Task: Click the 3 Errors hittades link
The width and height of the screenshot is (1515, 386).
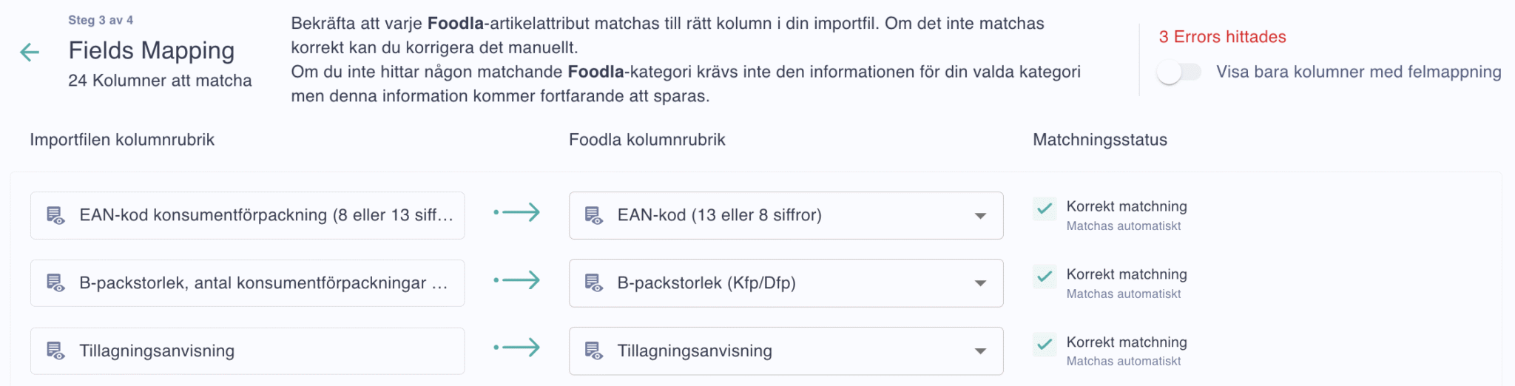Action: click(1222, 37)
